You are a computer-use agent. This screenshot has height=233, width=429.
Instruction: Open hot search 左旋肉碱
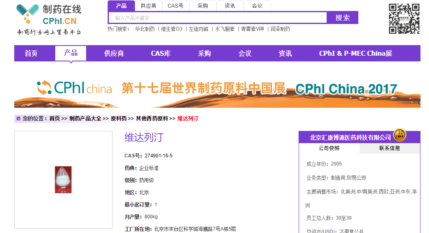(198, 29)
